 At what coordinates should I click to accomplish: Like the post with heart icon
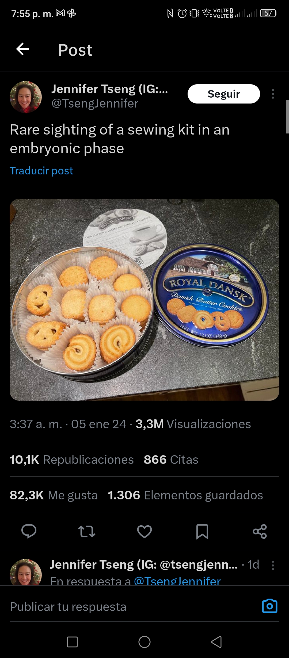pyautogui.click(x=144, y=531)
